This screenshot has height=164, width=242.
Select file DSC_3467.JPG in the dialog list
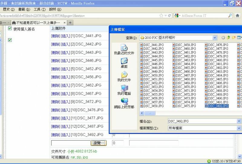coord(184,75)
